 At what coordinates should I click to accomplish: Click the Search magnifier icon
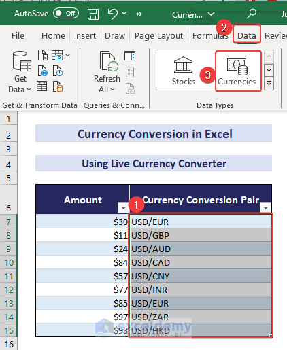pos(252,14)
